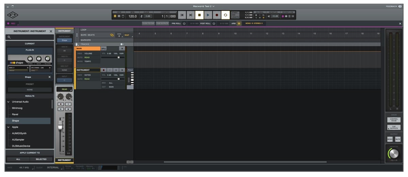
Task: Toggle the Pre Roll power button
Action: click(x=184, y=23)
